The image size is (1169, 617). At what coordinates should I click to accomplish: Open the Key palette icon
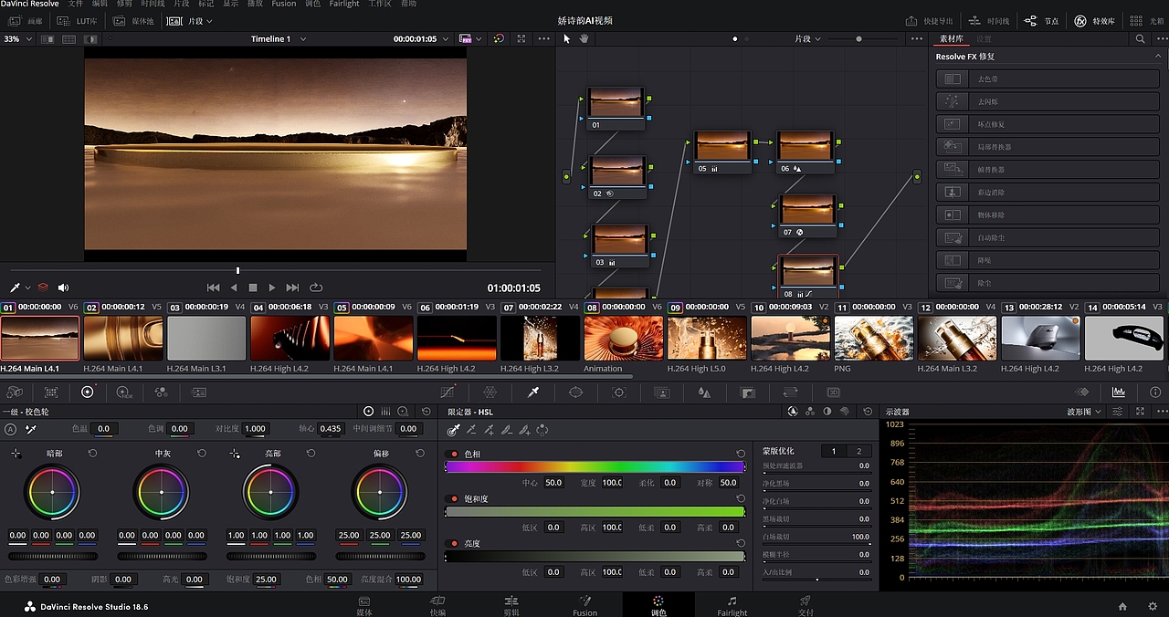pos(748,392)
